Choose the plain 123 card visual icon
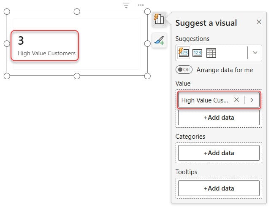 (197, 53)
